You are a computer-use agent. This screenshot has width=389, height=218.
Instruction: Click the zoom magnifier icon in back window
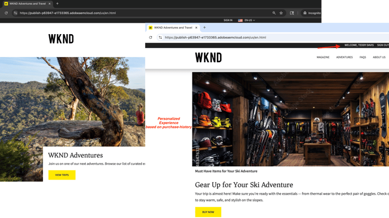274,13
